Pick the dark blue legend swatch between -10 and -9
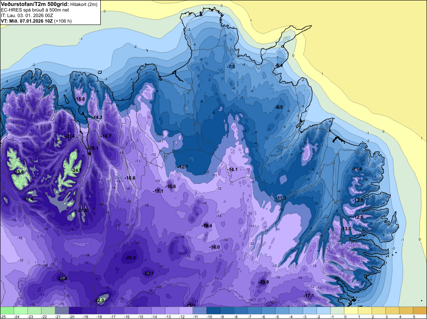 point(213,310)
